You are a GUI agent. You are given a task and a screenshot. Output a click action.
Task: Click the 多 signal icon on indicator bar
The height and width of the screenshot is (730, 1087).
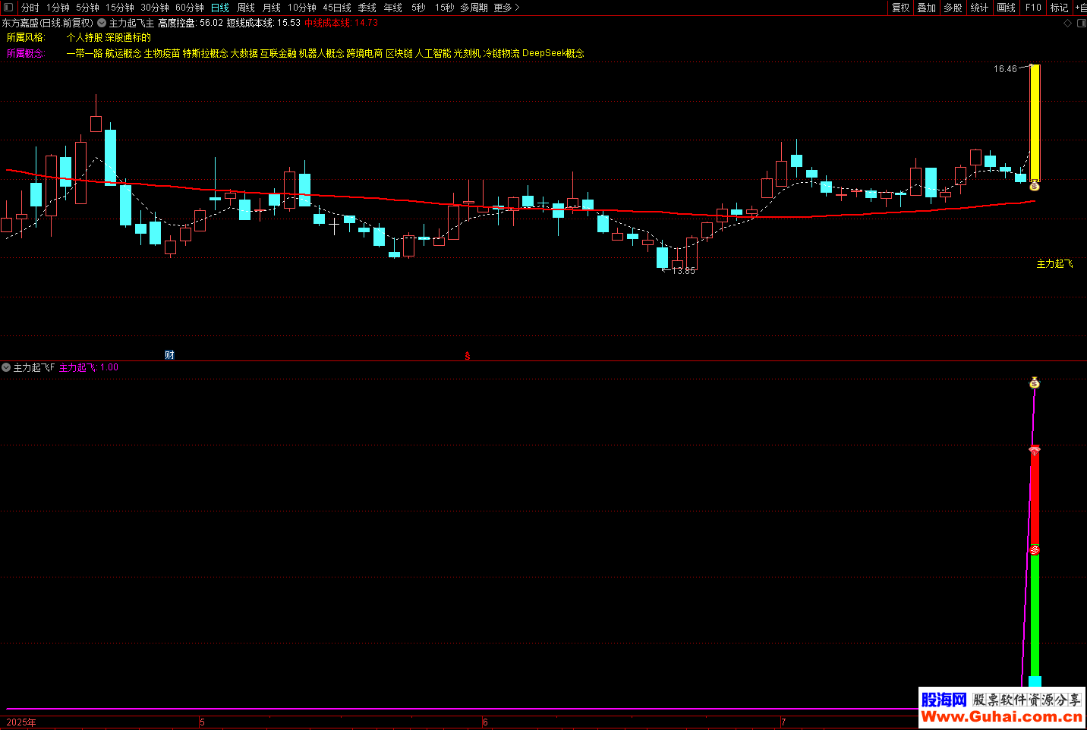(1034, 549)
